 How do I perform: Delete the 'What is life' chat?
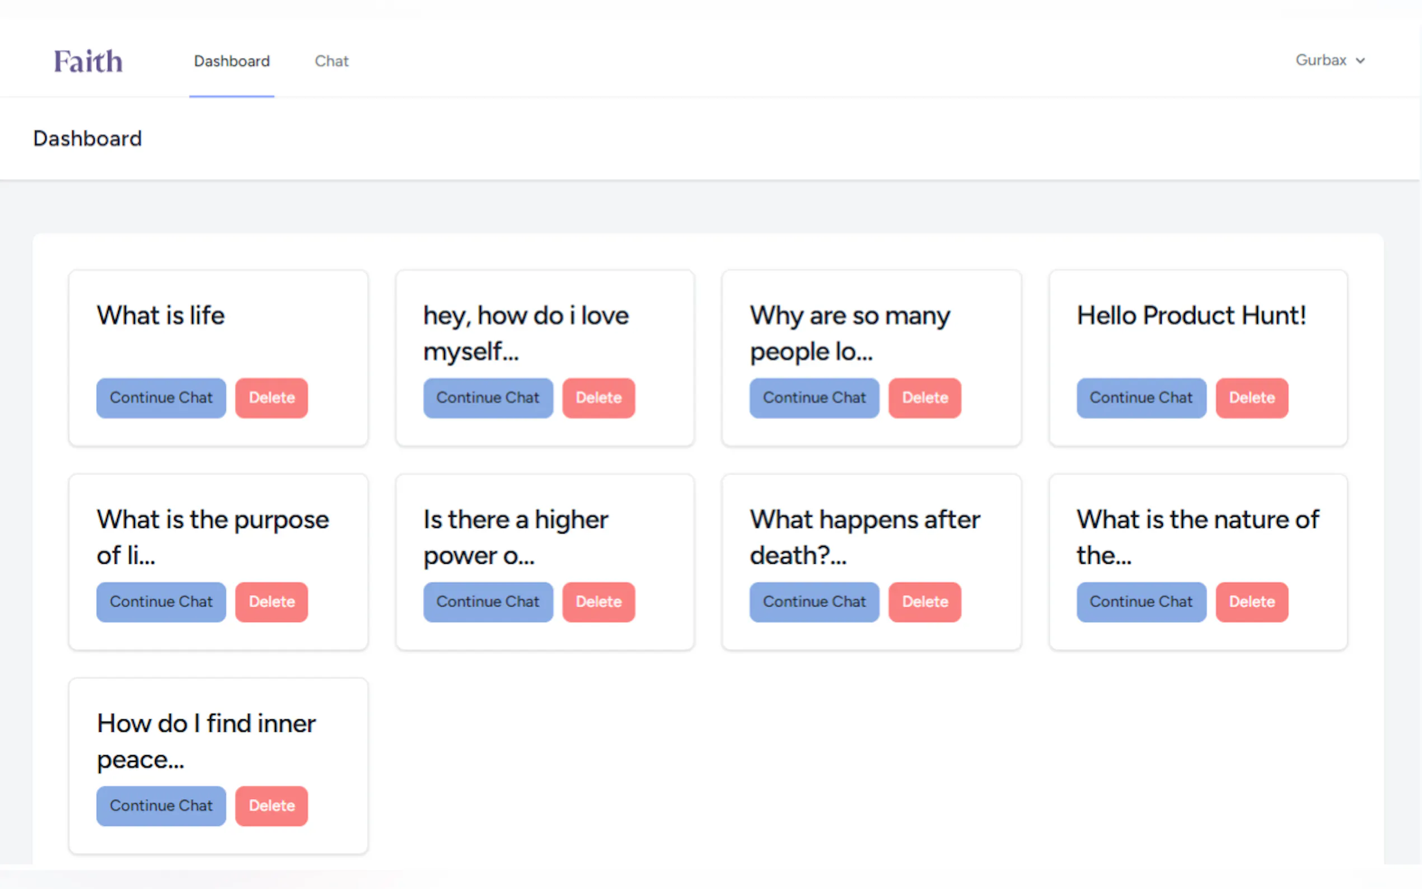[272, 398]
